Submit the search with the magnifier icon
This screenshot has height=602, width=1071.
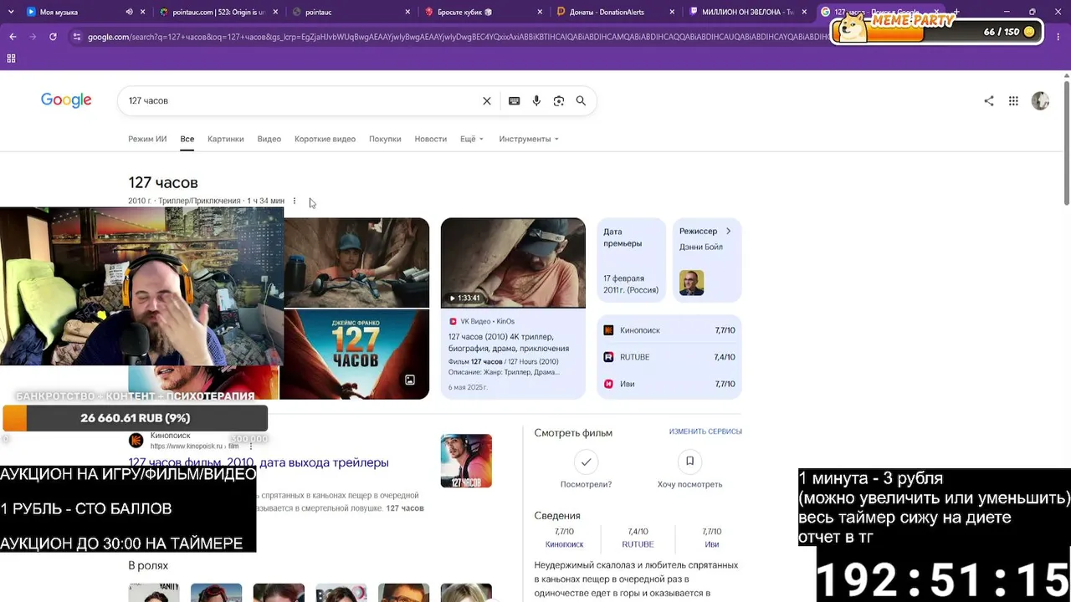tap(581, 101)
